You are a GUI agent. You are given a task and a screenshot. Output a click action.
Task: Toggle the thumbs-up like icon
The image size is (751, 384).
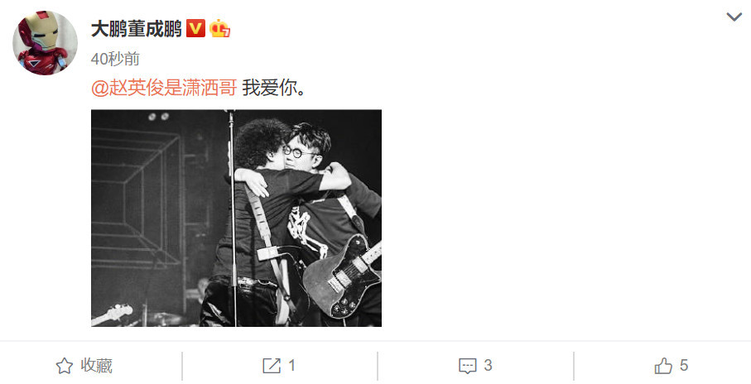(x=663, y=366)
